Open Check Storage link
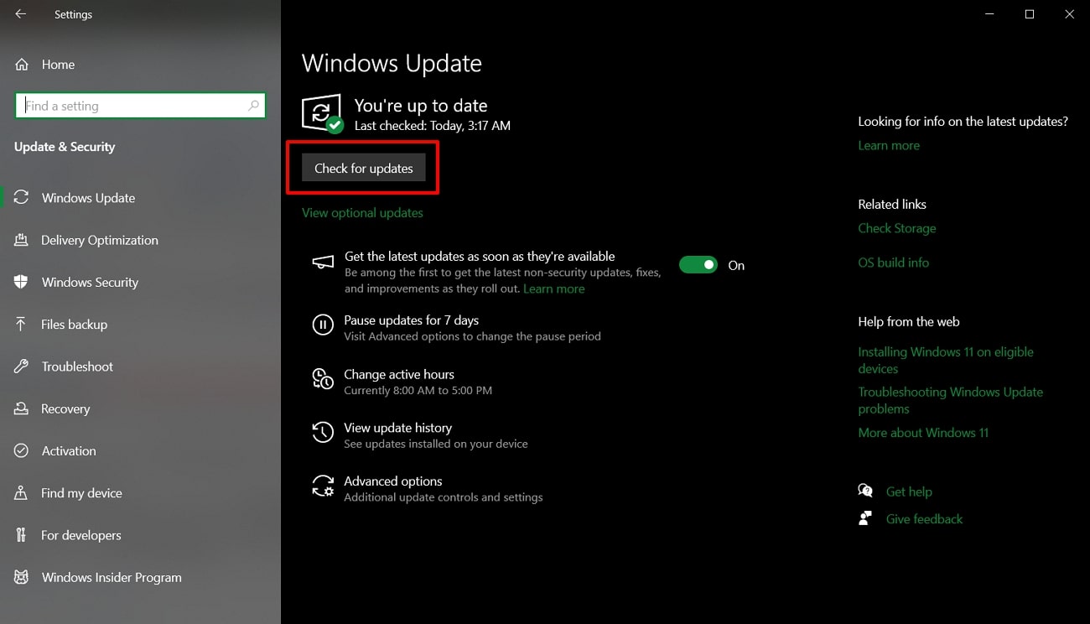 896,228
